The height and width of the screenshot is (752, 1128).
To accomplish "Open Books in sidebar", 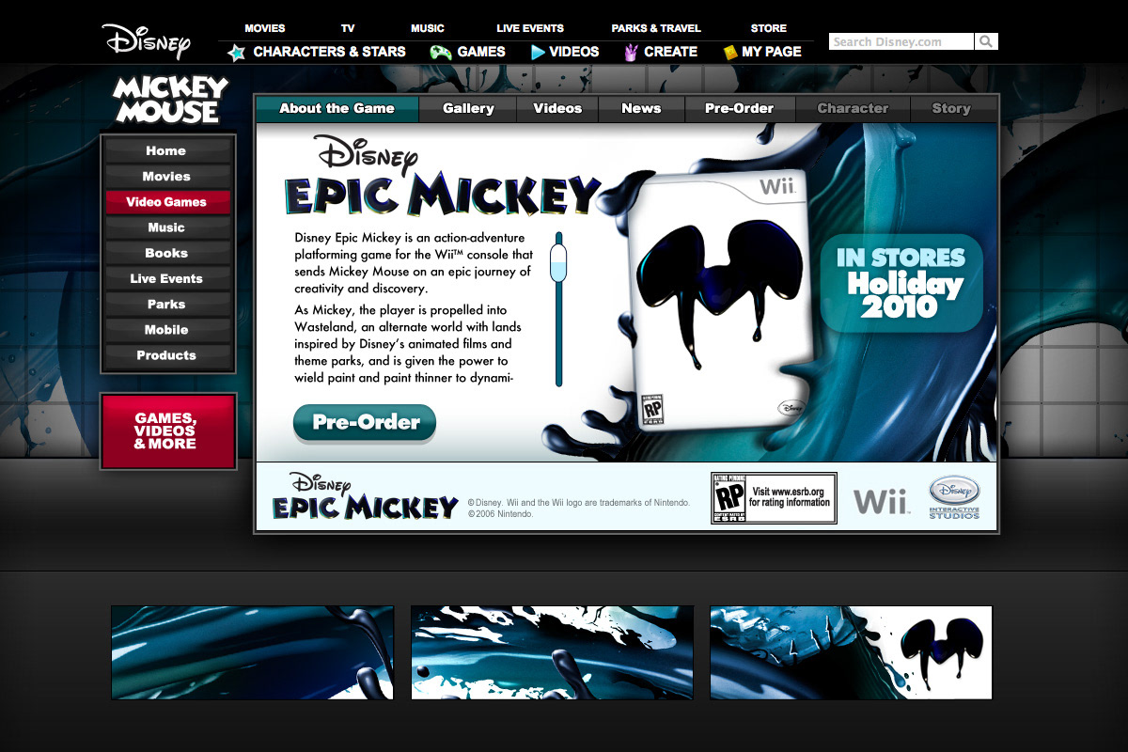I will click(x=167, y=253).
